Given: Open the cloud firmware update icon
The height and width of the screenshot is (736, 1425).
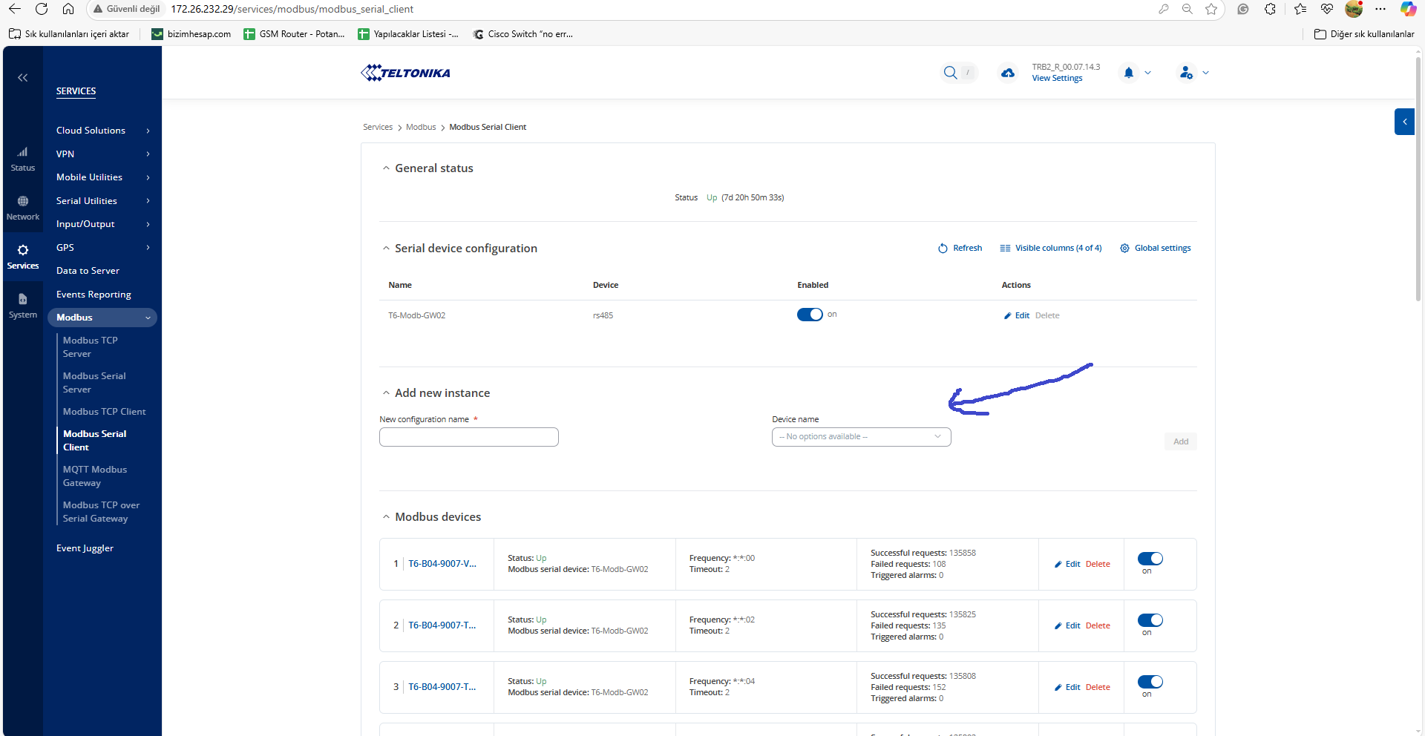Looking at the screenshot, I should tap(1007, 73).
